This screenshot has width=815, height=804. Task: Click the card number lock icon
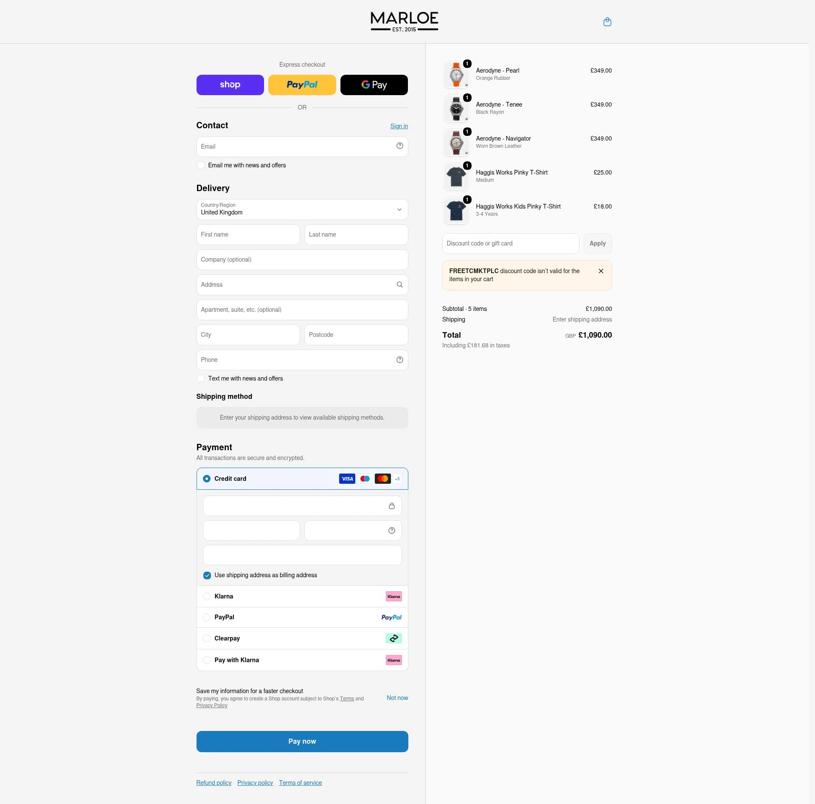(391, 506)
